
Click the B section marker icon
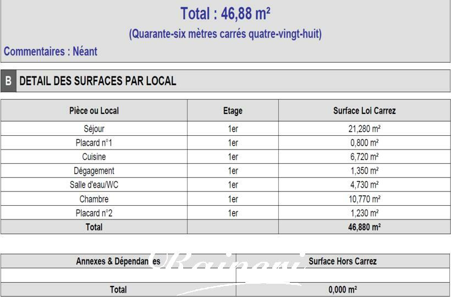(x=8, y=81)
